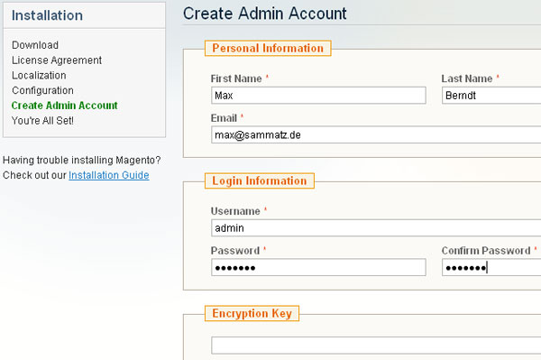Viewport: 541px width, 360px height.
Task: Click into the Confirm Password field
Action: click(491, 267)
